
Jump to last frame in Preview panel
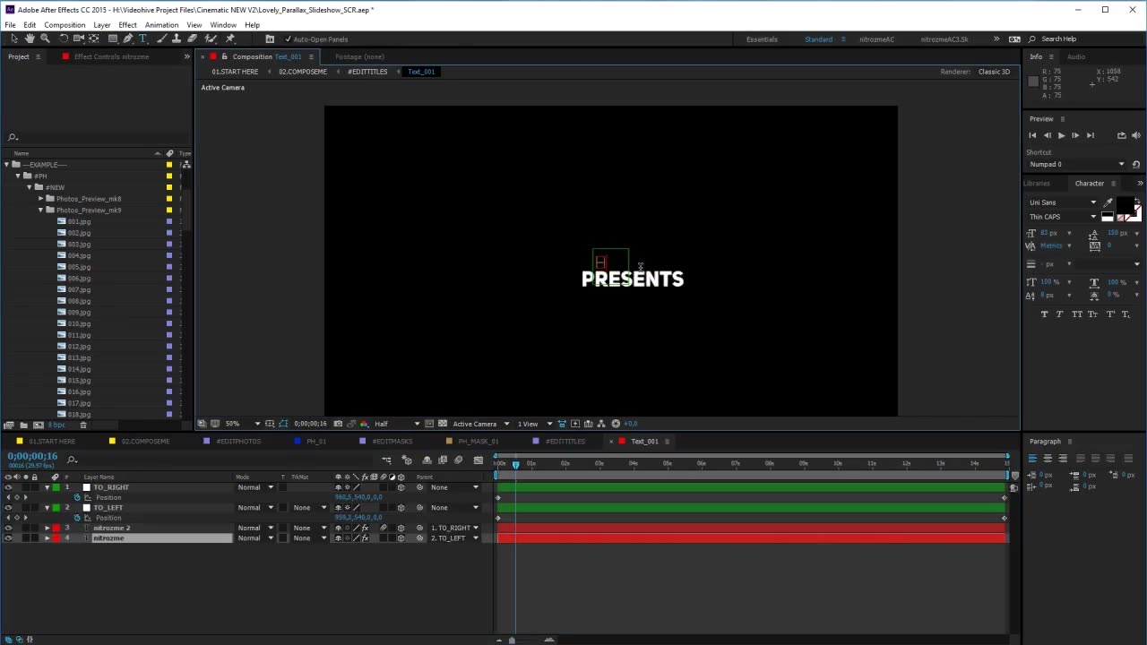tap(1090, 135)
